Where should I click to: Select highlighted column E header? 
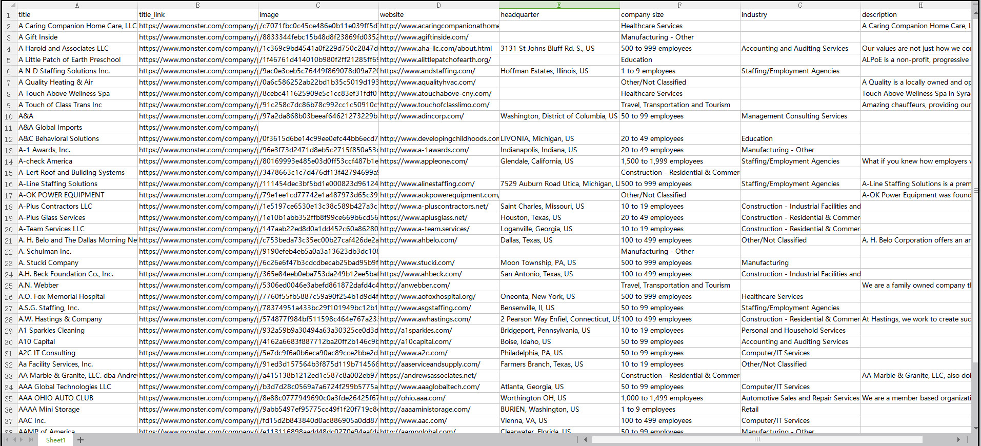[x=559, y=5]
